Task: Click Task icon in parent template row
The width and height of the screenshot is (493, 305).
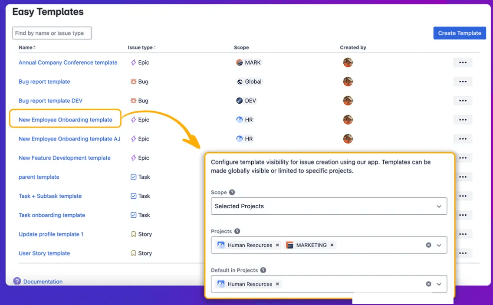Action: (133, 177)
